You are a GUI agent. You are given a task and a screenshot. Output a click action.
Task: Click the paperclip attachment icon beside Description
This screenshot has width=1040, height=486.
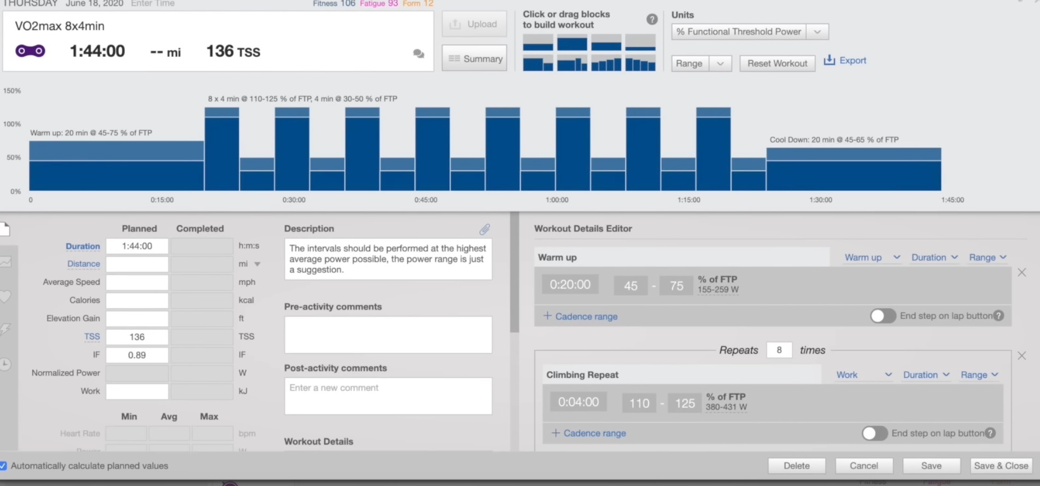(x=484, y=229)
